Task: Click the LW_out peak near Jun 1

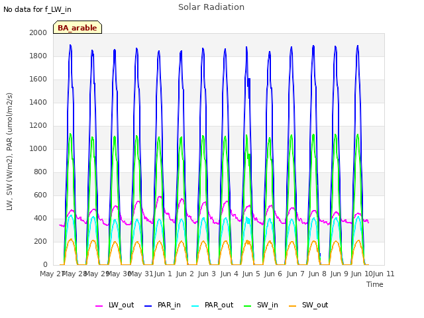Action: 160,197
